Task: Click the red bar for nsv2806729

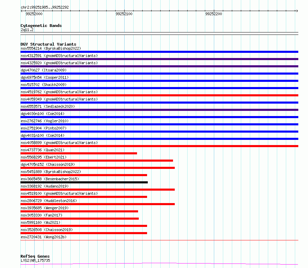Action: coord(98,204)
